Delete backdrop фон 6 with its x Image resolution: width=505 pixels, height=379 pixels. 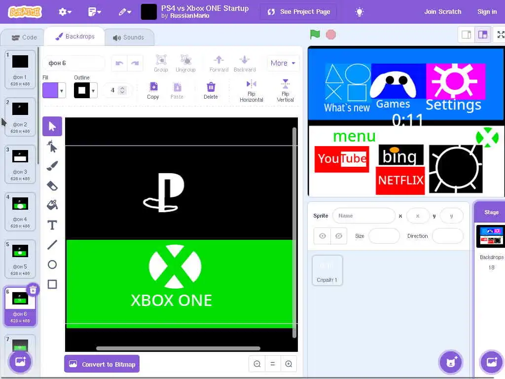coord(33,290)
